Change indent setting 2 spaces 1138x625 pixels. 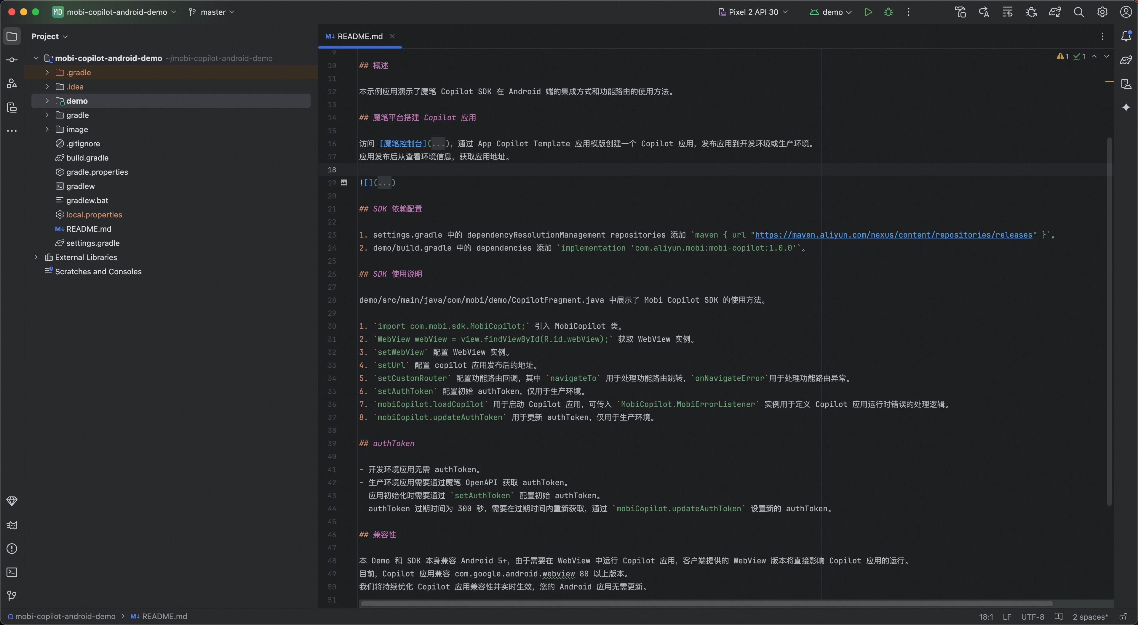point(1090,617)
